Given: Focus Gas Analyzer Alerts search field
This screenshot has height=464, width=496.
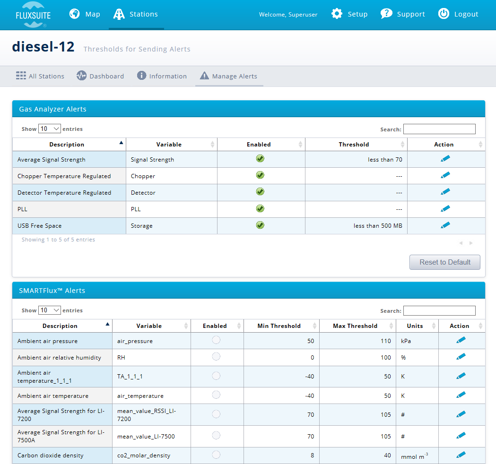Looking at the screenshot, I should click(439, 129).
